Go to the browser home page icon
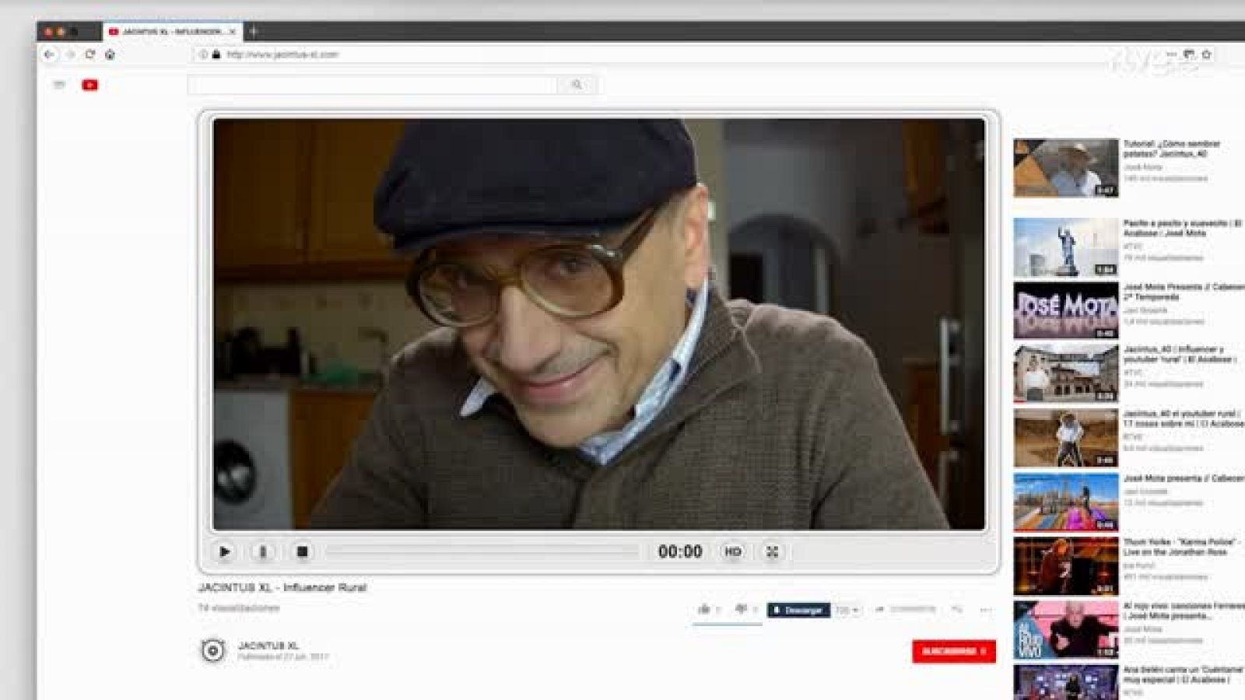1245x700 pixels. pyautogui.click(x=110, y=54)
